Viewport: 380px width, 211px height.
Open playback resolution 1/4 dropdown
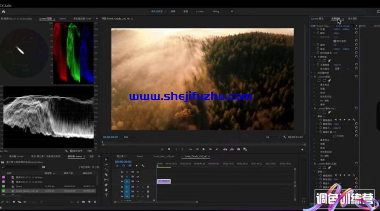pyautogui.click(x=272, y=137)
